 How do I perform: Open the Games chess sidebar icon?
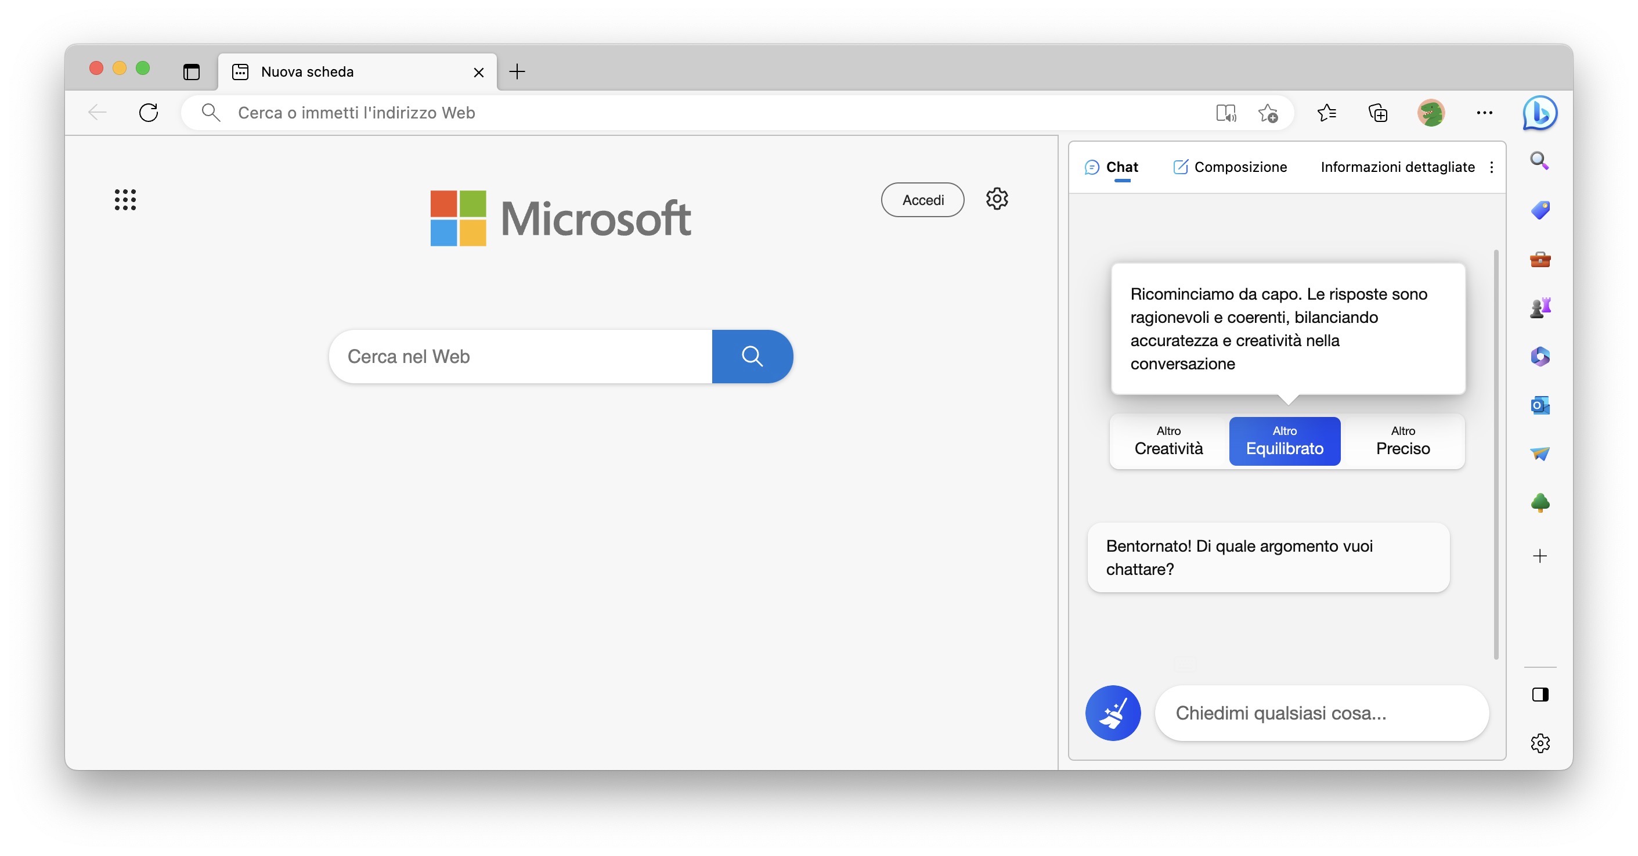(1539, 308)
